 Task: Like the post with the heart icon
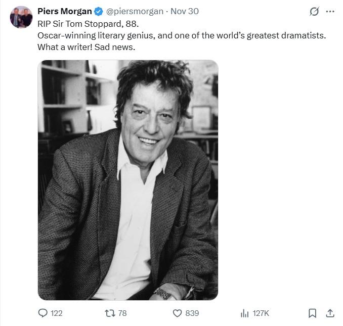(x=177, y=313)
